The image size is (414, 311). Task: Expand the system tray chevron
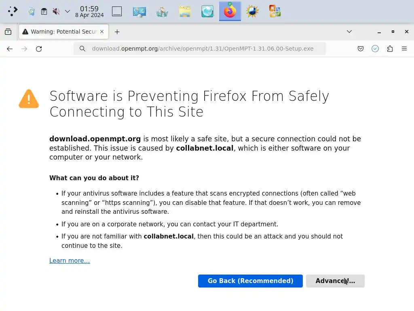pos(68,11)
